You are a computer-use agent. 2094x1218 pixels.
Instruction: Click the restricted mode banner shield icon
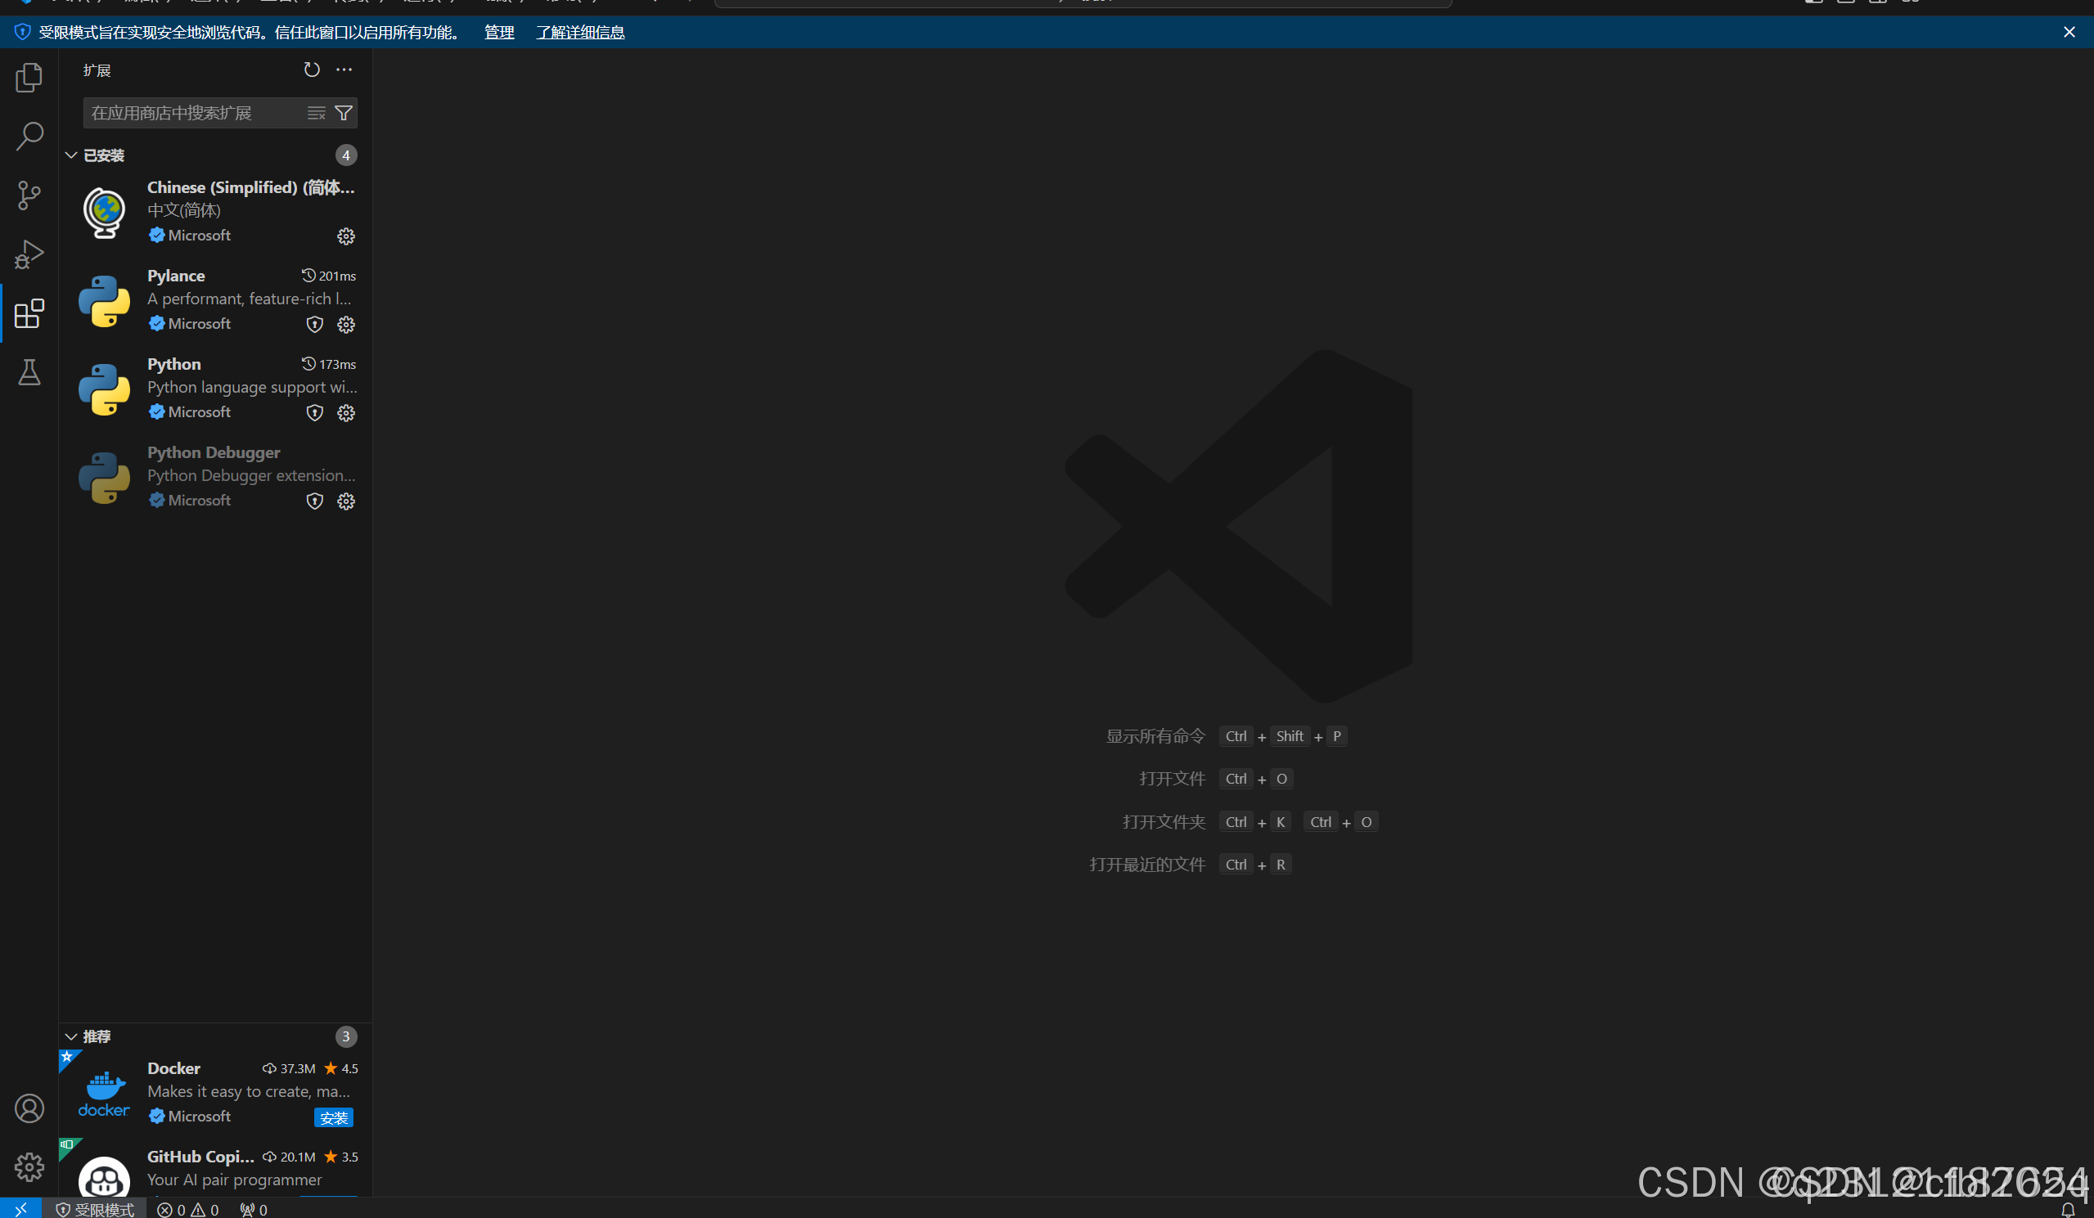22,33
